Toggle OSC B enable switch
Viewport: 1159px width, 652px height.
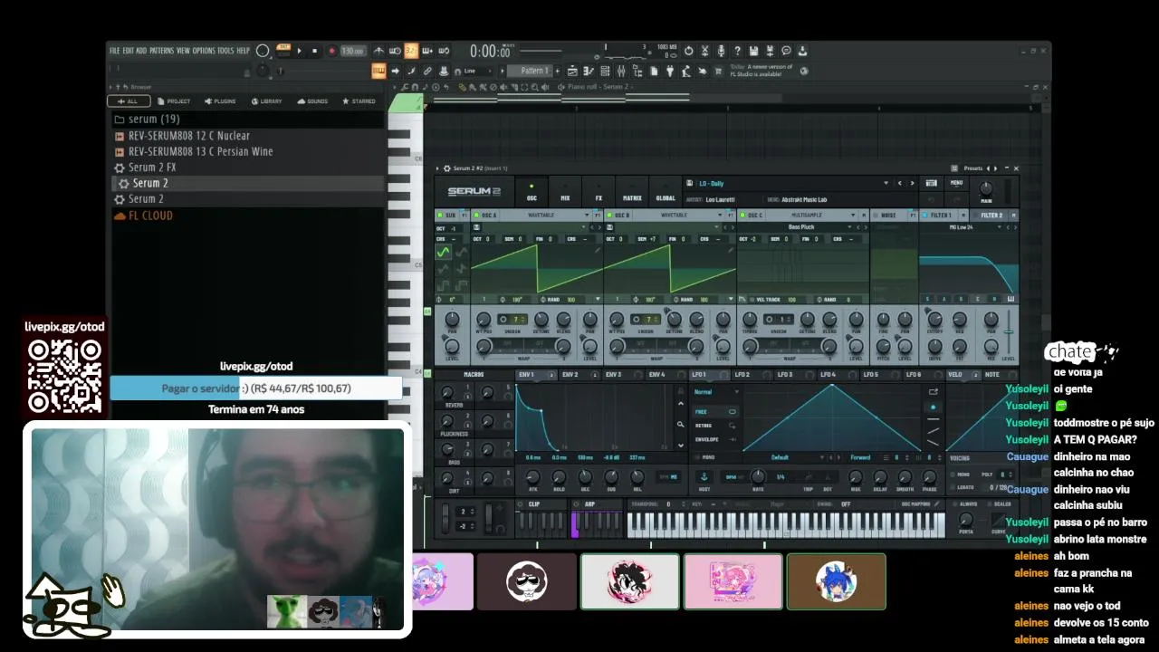[x=609, y=216]
